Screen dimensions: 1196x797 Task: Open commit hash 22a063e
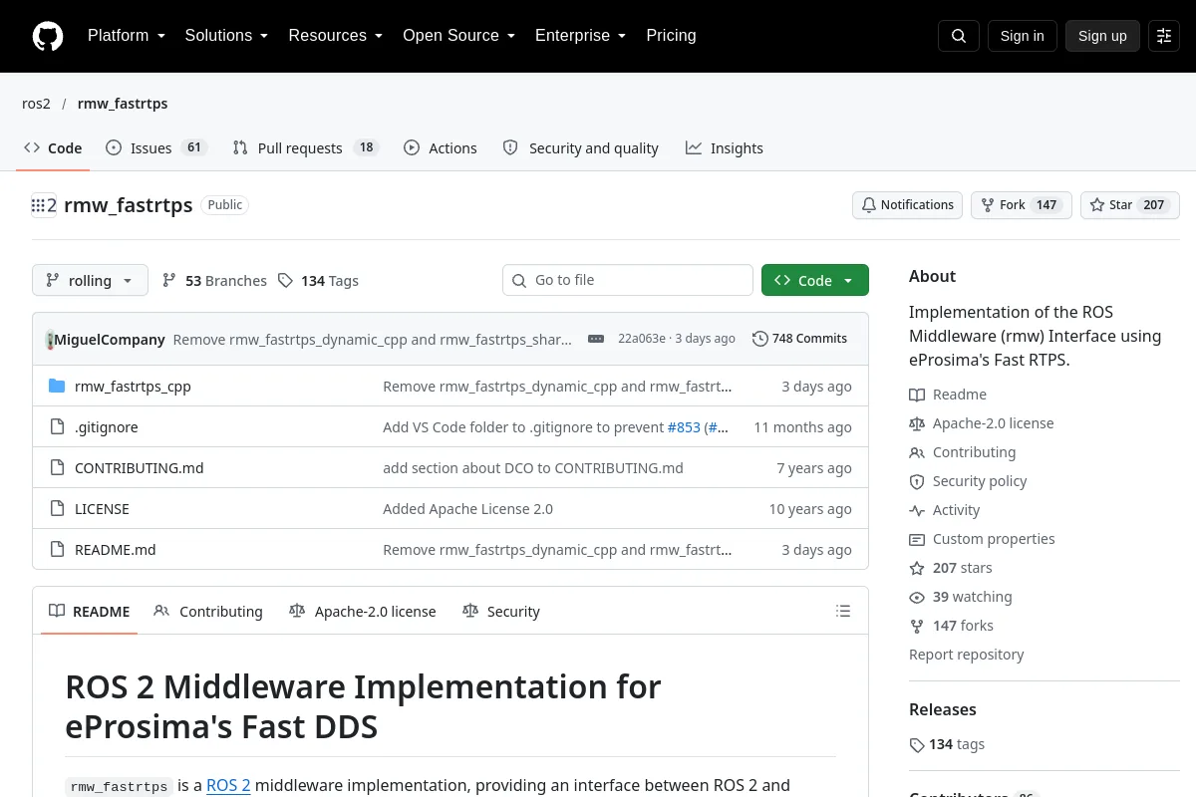click(x=642, y=339)
